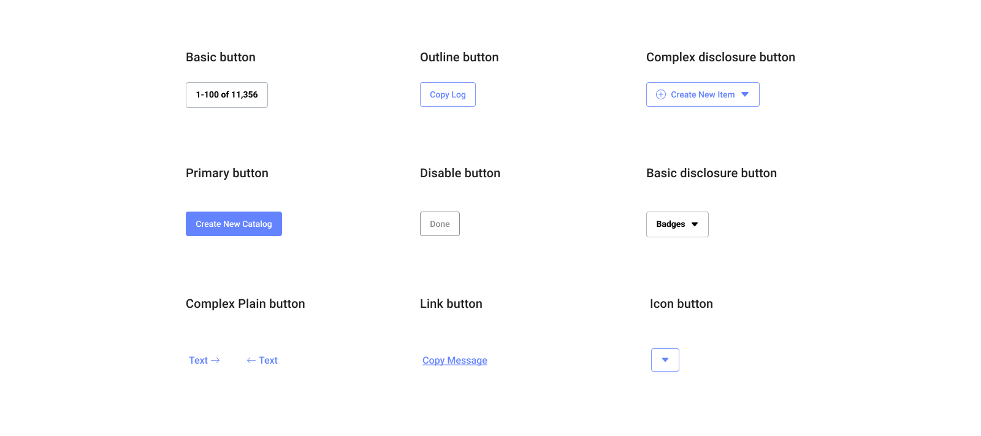Expand the Create New Item dropdown arrow
This screenshot has width=981, height=436.
[x=745, y=94]
